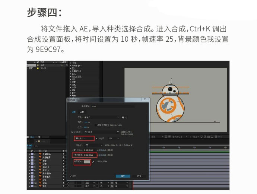Expand layer 8 properties triangle
The width and height of the screenshot is (257, 194).
click(29, 176)
